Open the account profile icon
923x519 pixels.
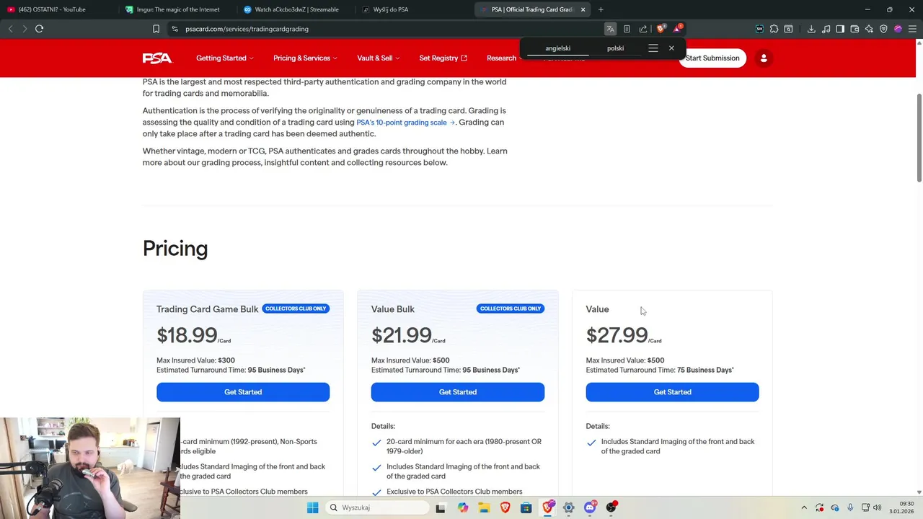tap(764, 58)
